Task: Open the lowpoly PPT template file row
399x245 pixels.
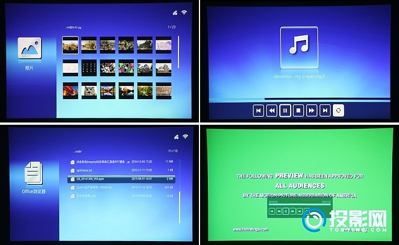Action: tap(121, 162)
